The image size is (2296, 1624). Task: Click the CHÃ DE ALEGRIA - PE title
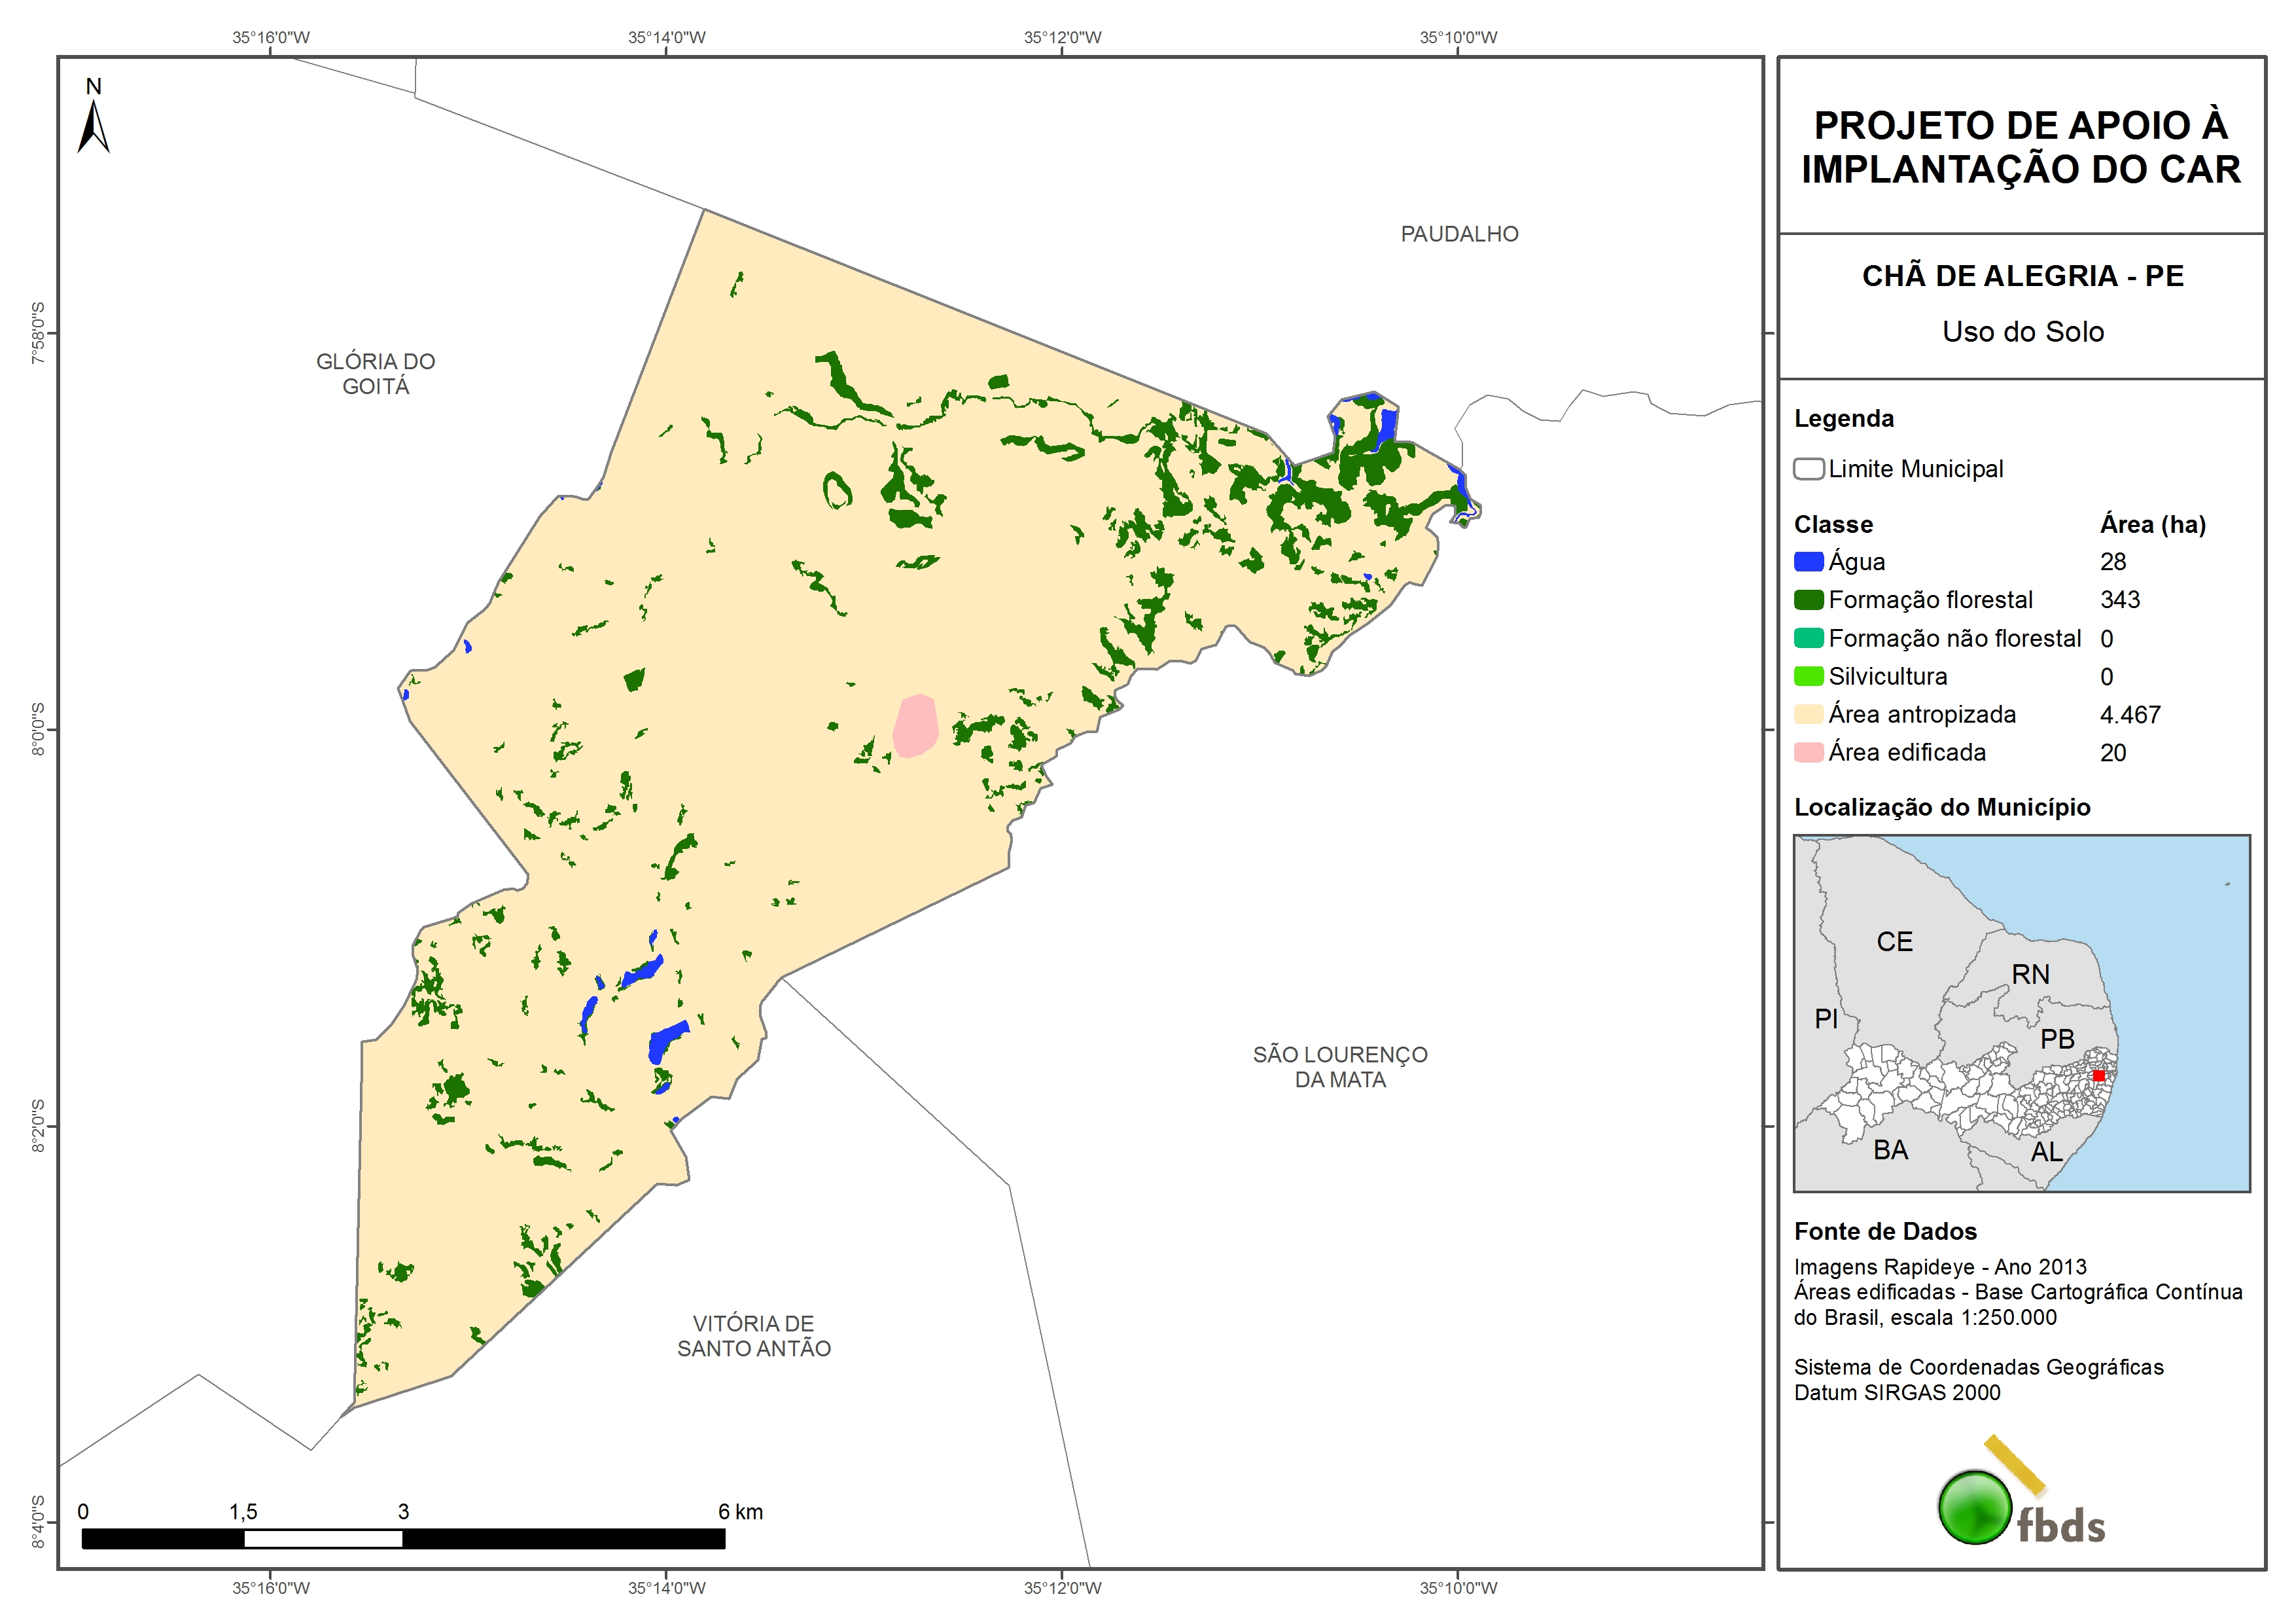tap(2022, 276)
